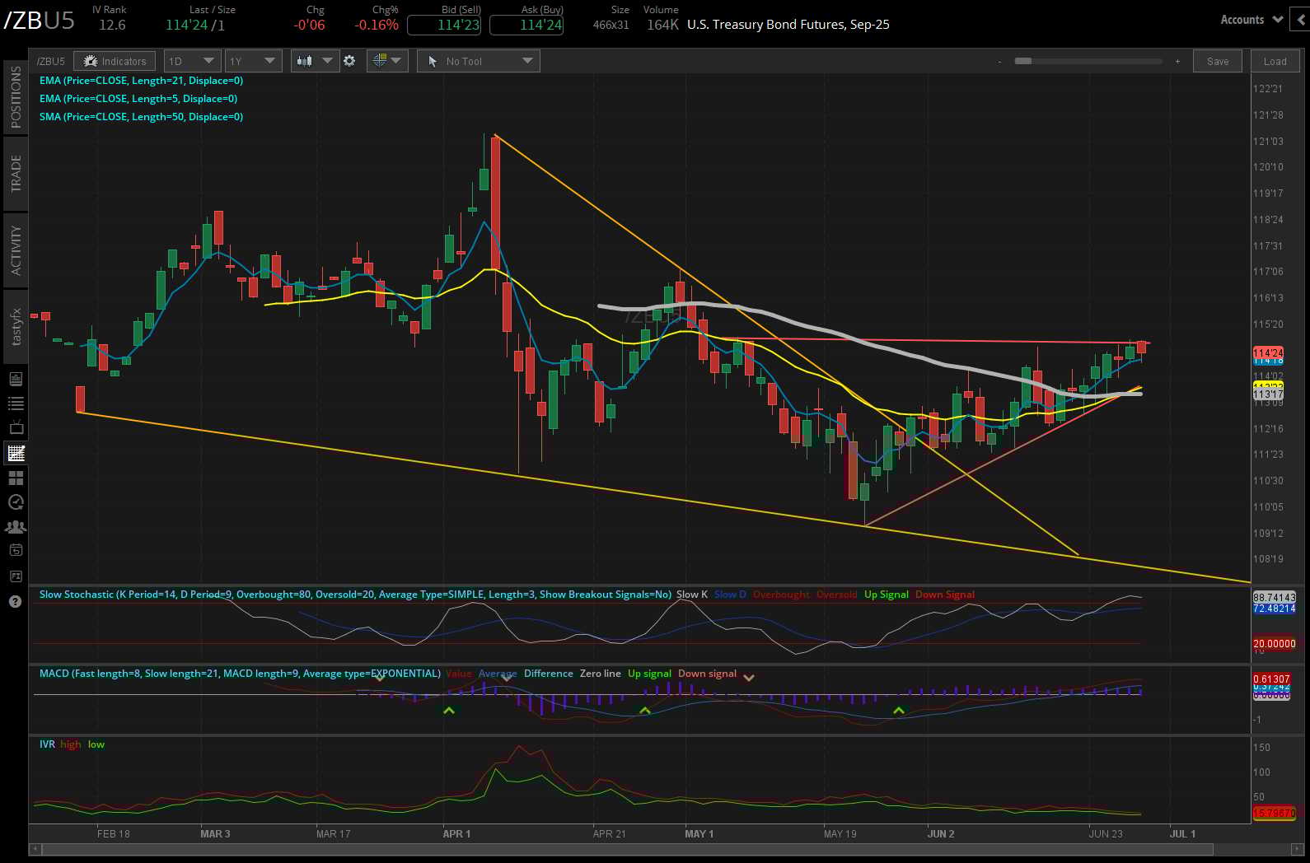Open chart settings gear icon

click(349, 61)
